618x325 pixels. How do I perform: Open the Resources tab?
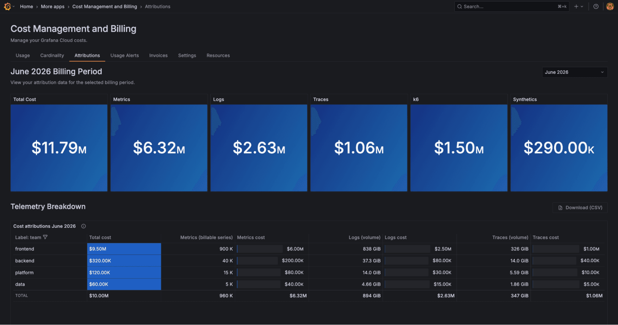[x=218, y=56]
